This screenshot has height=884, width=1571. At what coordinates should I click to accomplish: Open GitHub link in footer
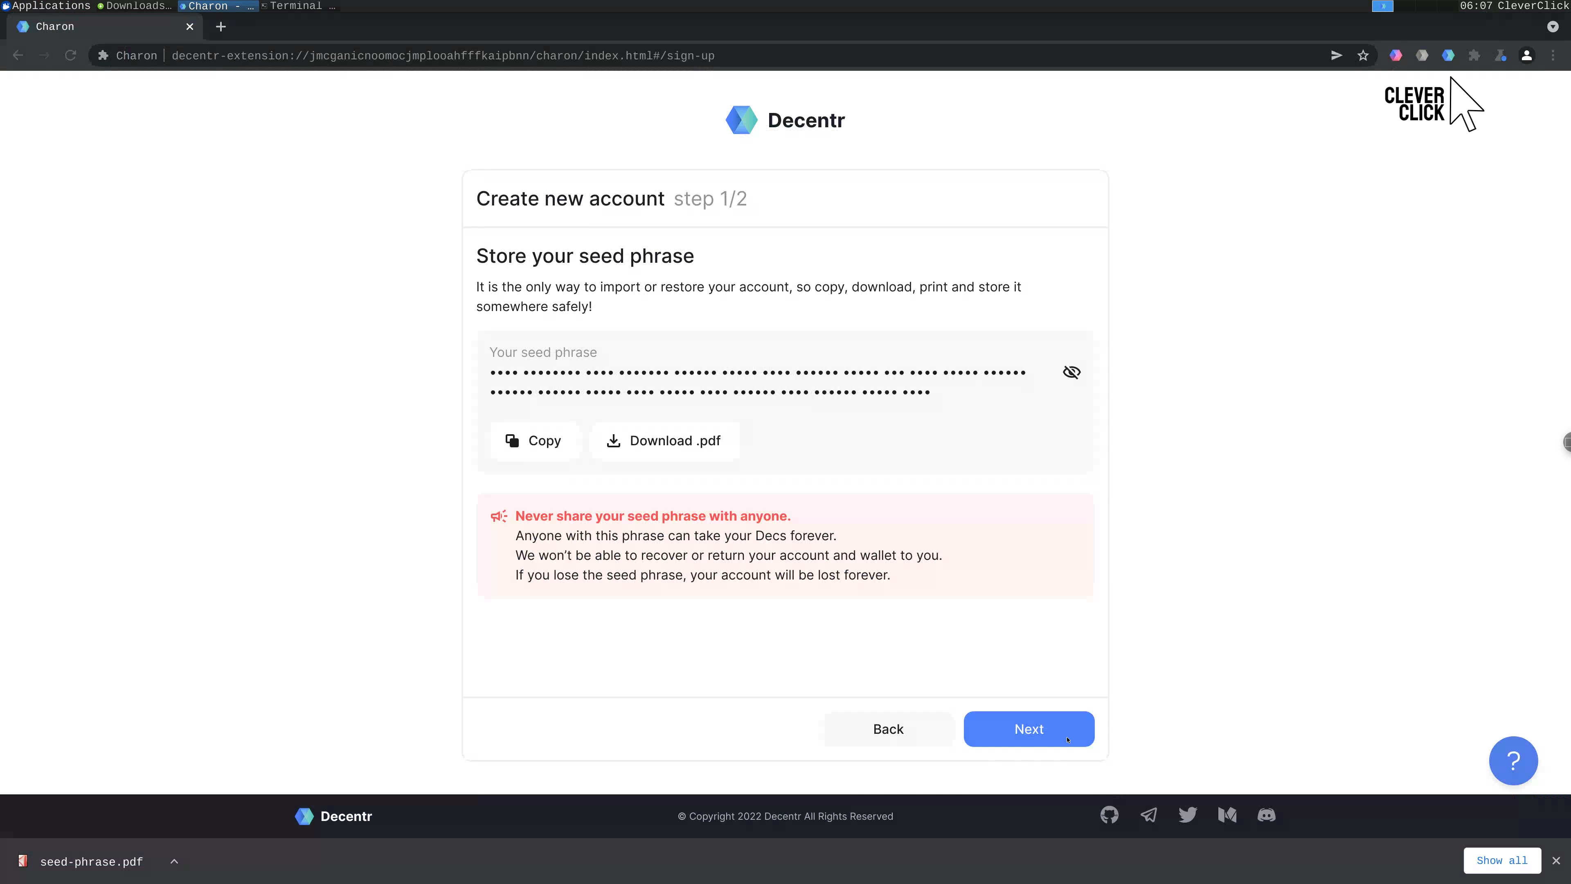click(x=1110, y=815)
